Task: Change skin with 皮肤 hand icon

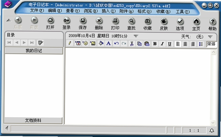Action: 164,22
